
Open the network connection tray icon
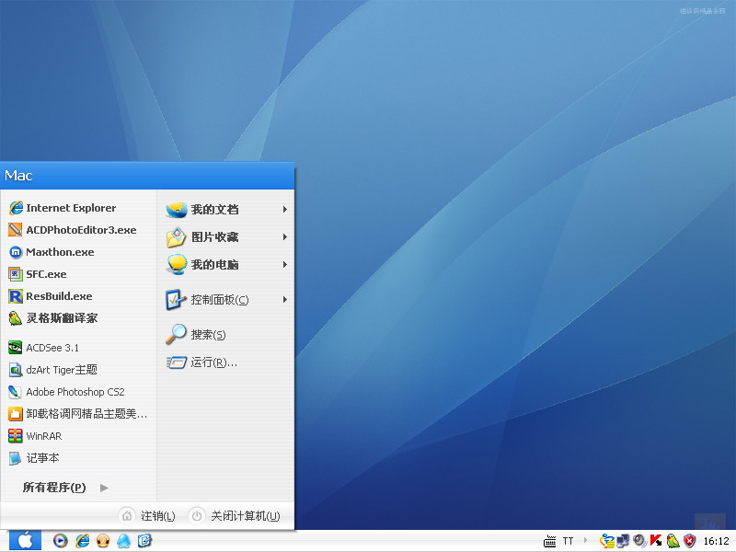click(623, 541)
